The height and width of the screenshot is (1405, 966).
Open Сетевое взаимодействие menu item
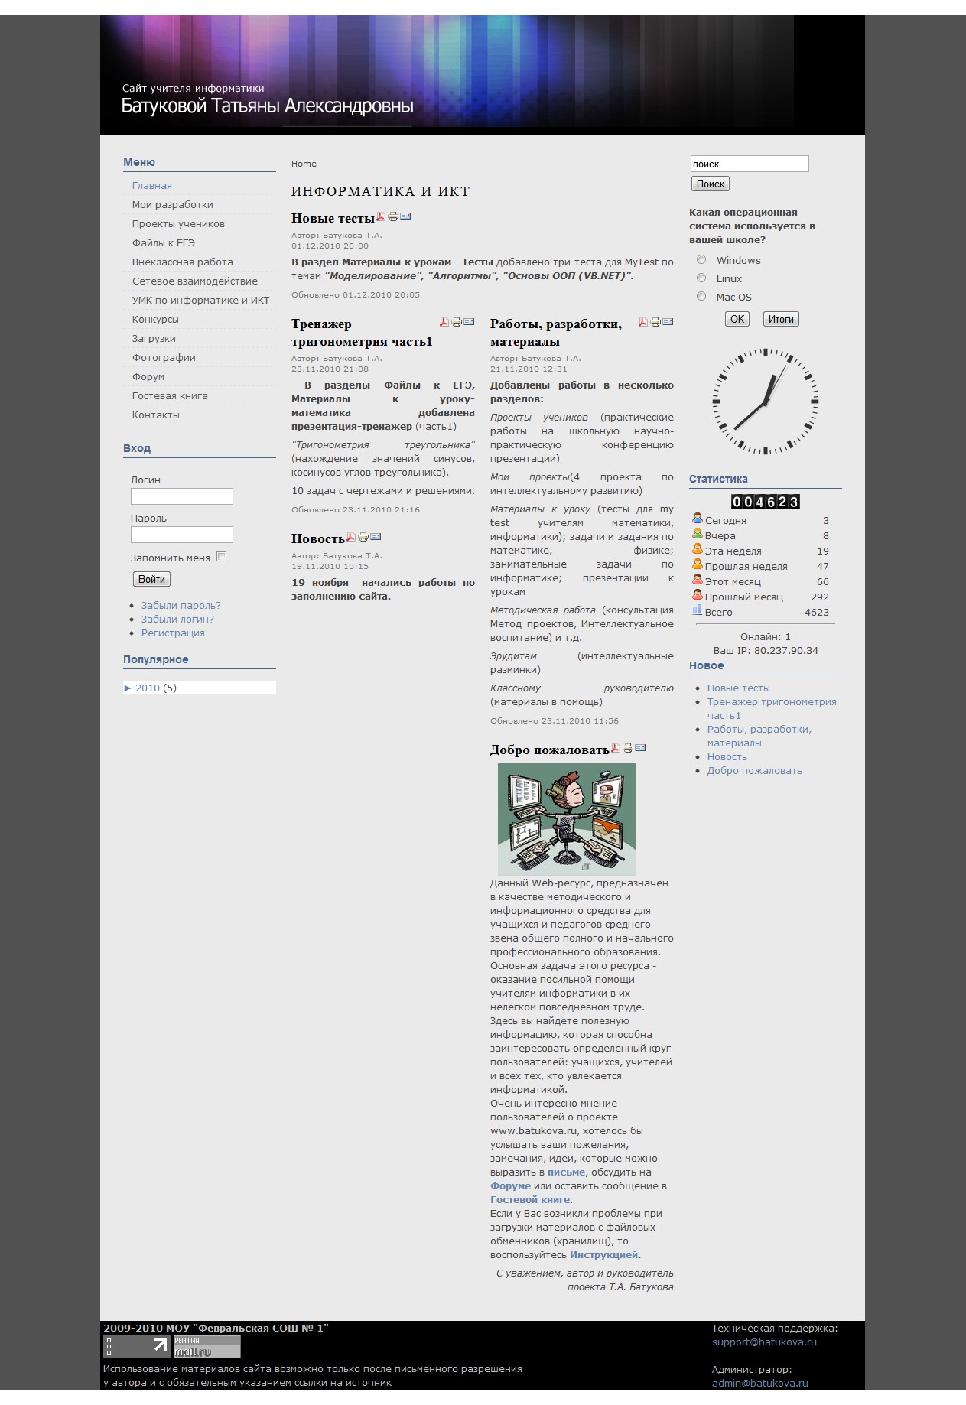[195, 281]
